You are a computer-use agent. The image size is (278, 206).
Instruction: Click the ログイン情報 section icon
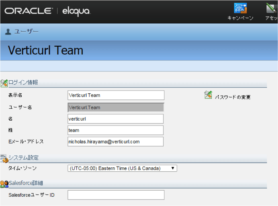tap(4, 83)
